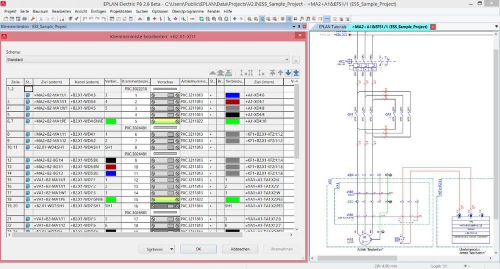Click the OK button
This screenshot has width=500, height=269.
pyautogui.click(x=198, y=249)
